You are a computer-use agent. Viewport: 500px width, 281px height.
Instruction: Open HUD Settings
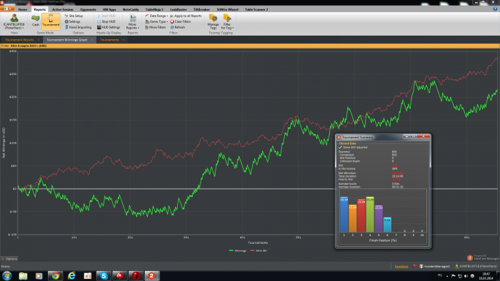(x=109, y=27)
